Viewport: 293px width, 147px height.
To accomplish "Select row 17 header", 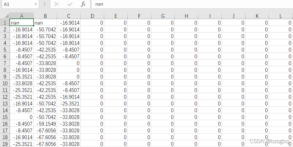I will click(x=5, y=130).
